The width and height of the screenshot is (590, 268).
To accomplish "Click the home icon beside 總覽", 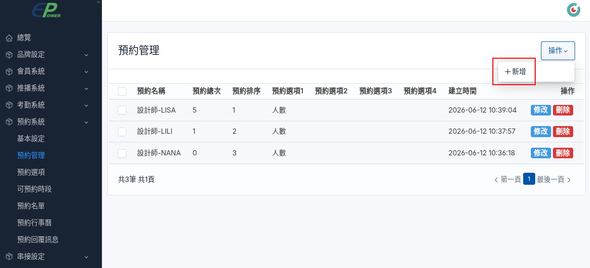I will 9,38.
